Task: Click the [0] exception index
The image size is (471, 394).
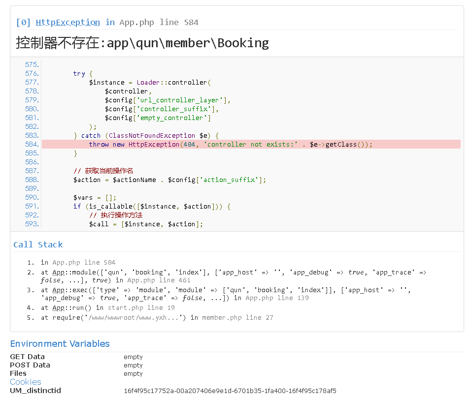Action: (24, 22)
